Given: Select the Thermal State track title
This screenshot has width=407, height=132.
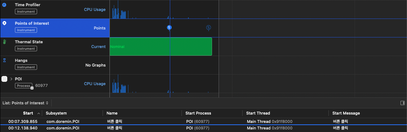Looking at the screenshot, I should click(x=29, y=42).
